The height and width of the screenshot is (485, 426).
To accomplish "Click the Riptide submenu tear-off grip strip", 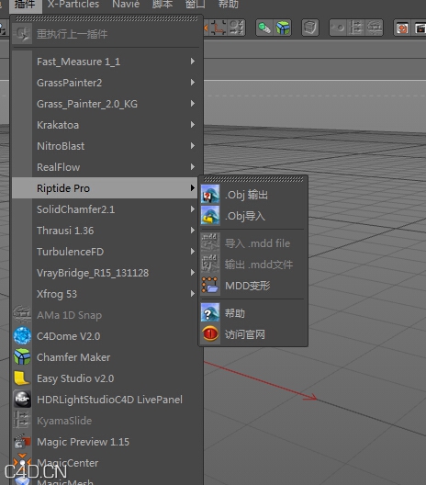I will pyautogui.click(x=253, y=179).
